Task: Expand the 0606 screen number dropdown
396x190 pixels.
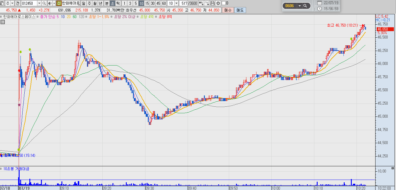Action: point(300,6)
